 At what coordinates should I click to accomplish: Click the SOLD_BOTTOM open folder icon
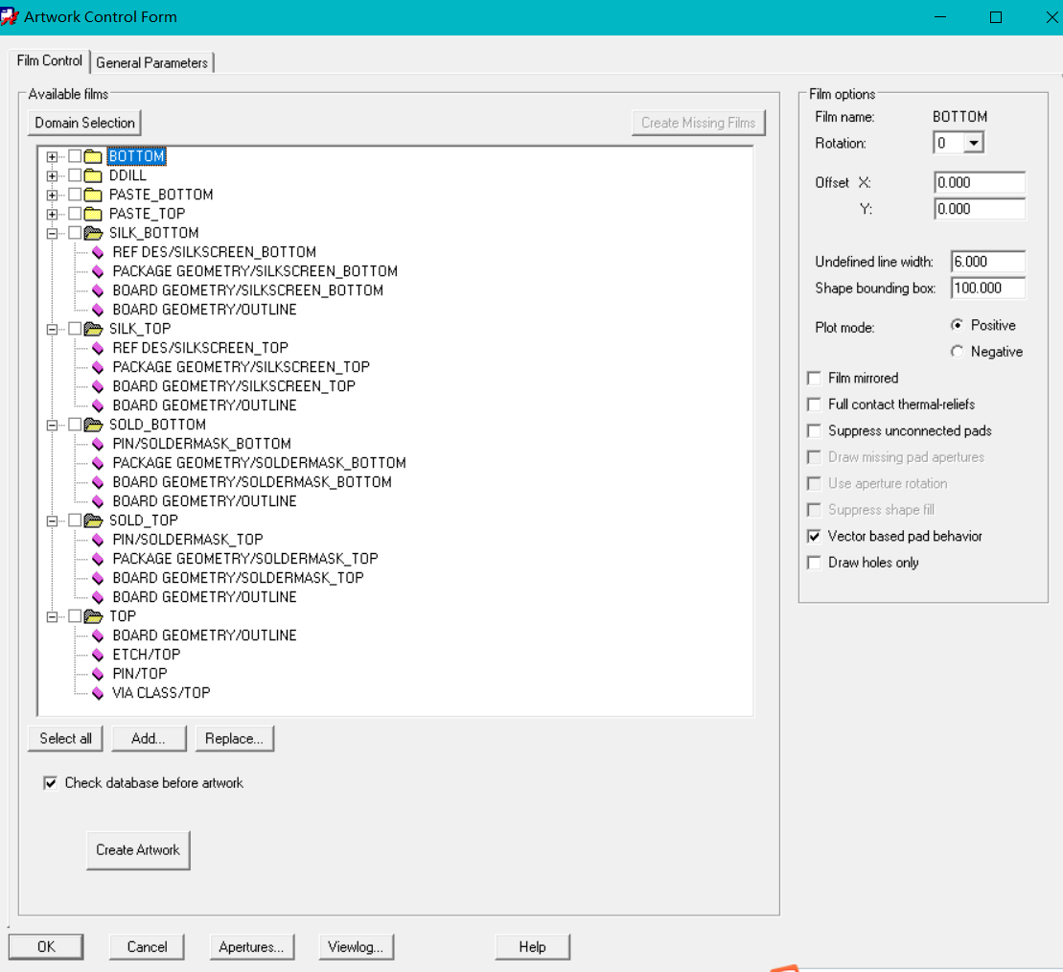coord(94,425)
